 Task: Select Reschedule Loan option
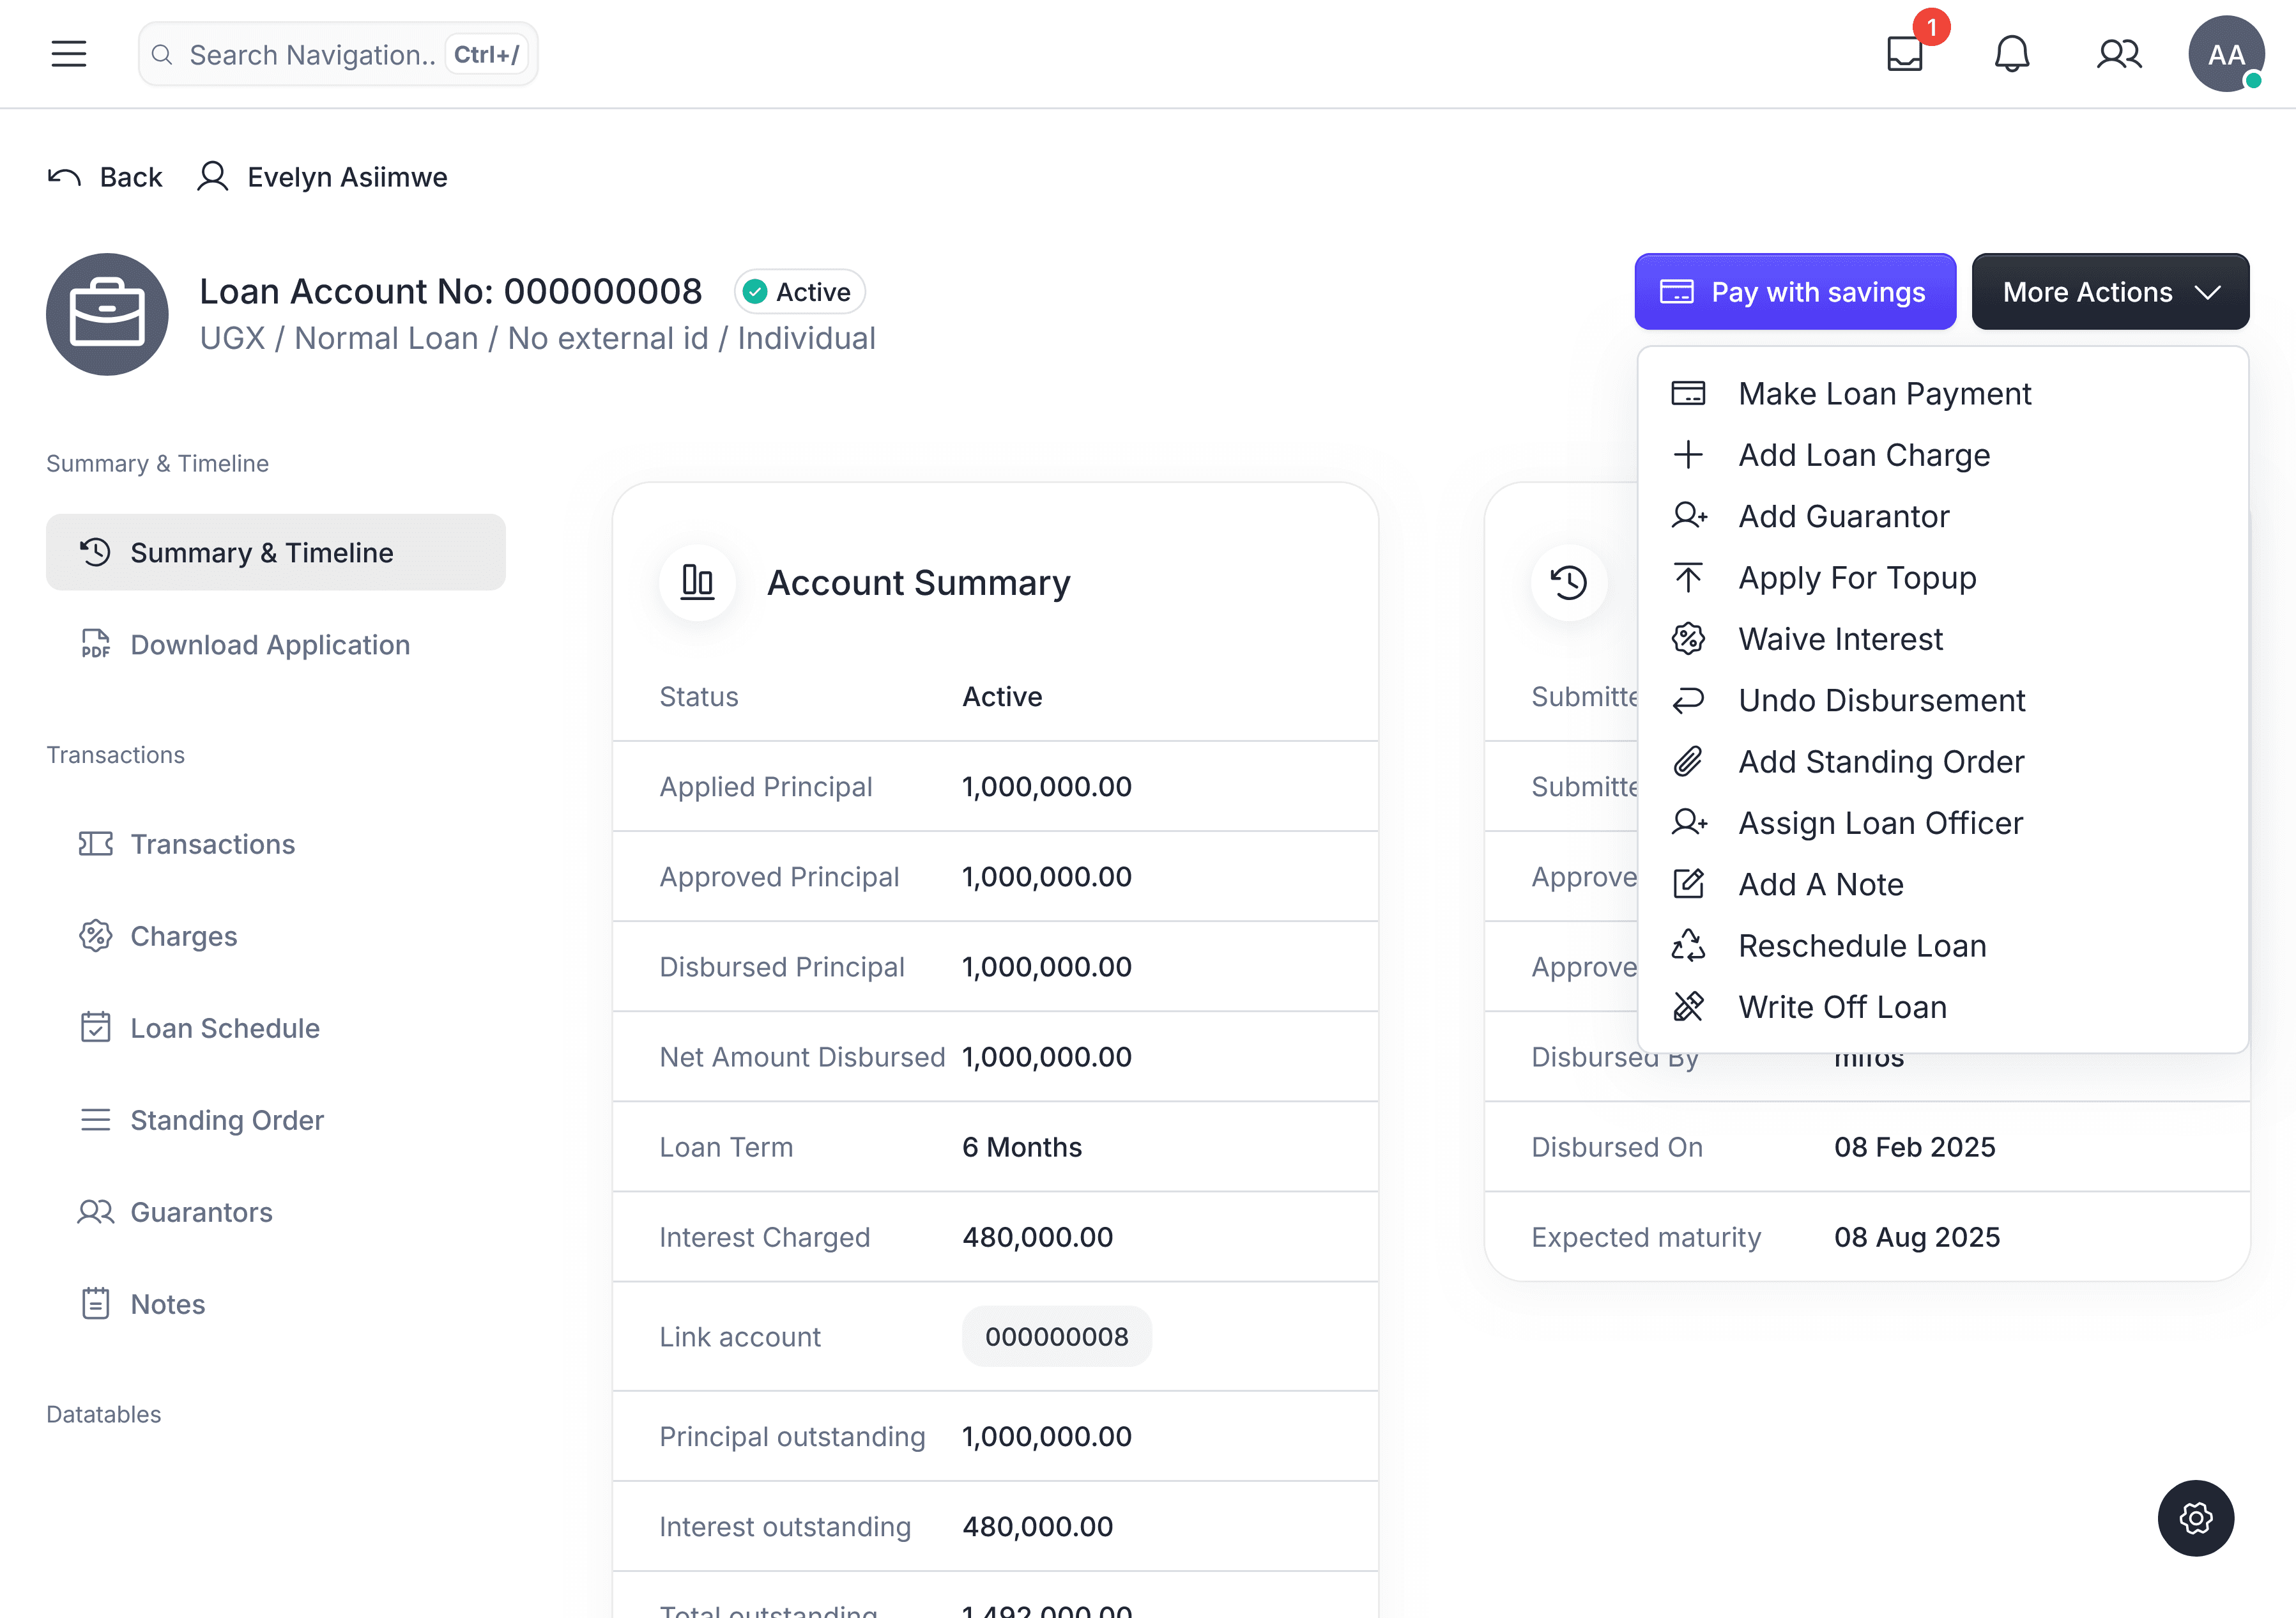1862,946
